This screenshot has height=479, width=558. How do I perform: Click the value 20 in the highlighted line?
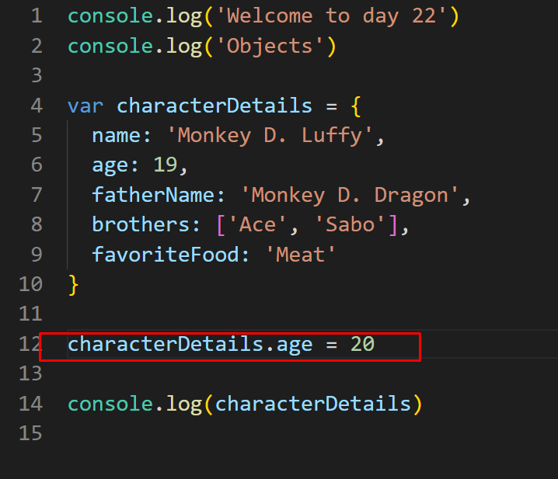[x=363, y=344]
